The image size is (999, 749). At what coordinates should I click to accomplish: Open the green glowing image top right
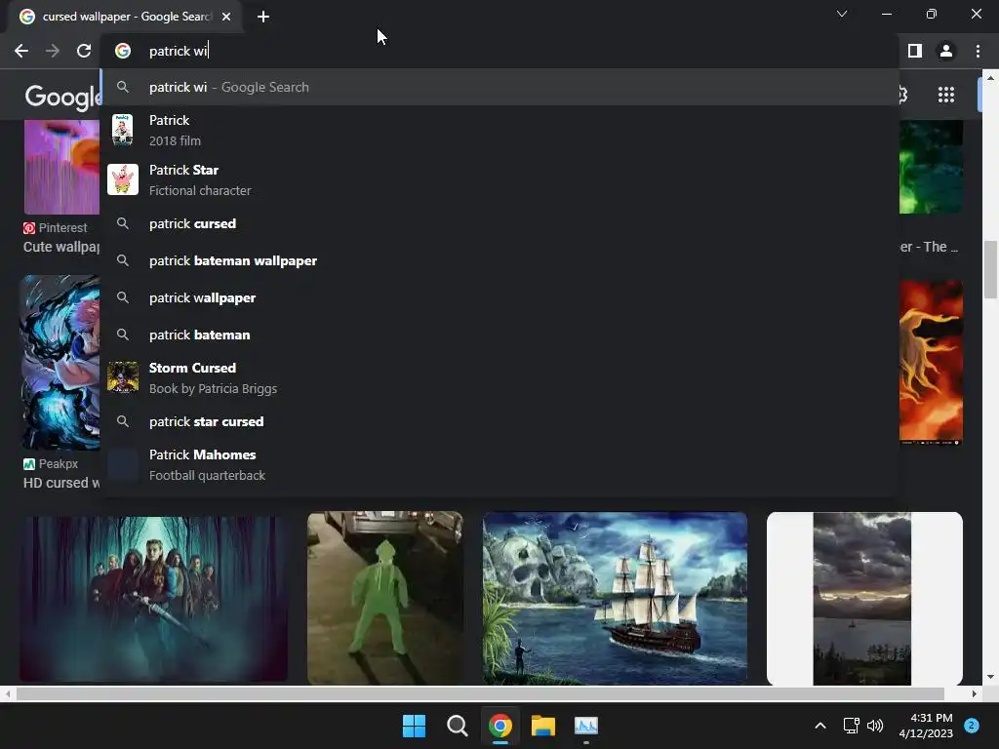click(x=931, y=167)
